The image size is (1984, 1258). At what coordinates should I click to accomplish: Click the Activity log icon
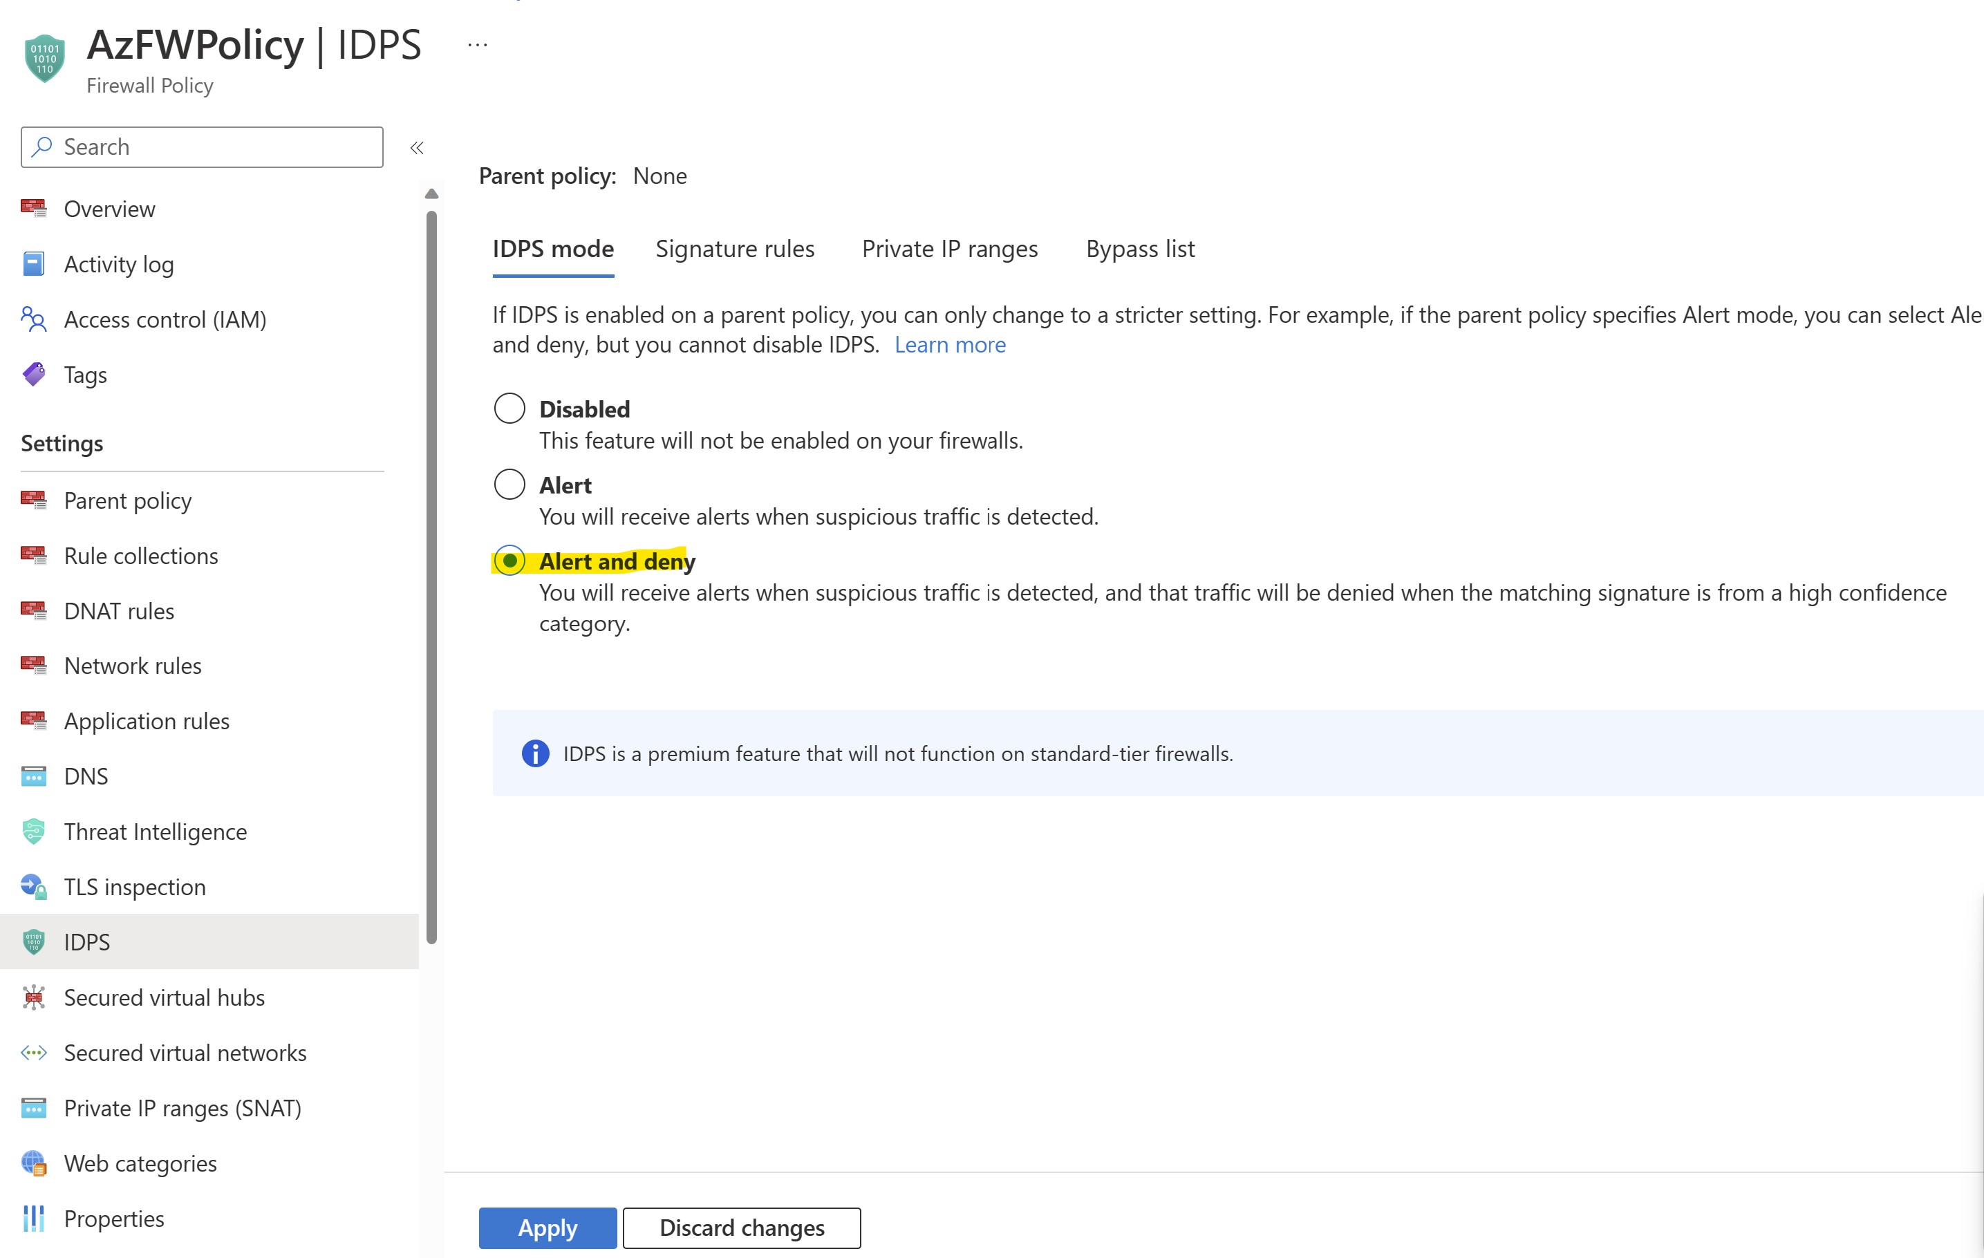(34, 265)
